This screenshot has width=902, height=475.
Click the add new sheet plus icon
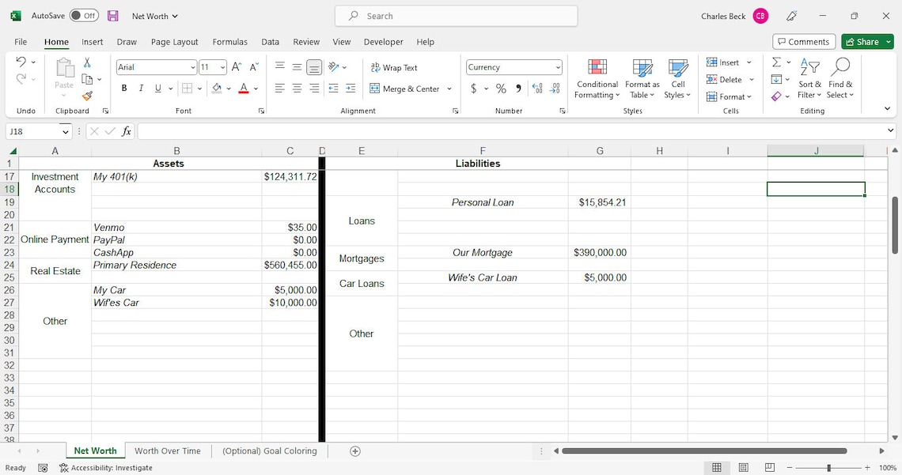pos(355,451)
